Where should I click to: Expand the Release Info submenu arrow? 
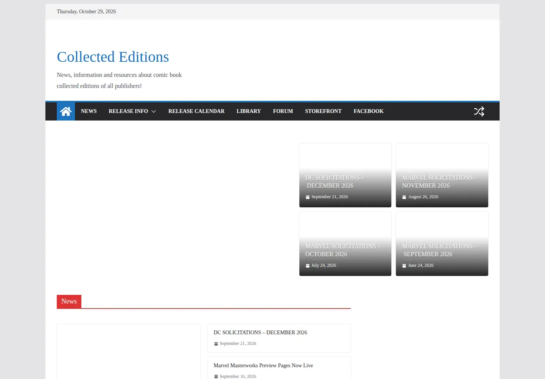tap(154, 111)
